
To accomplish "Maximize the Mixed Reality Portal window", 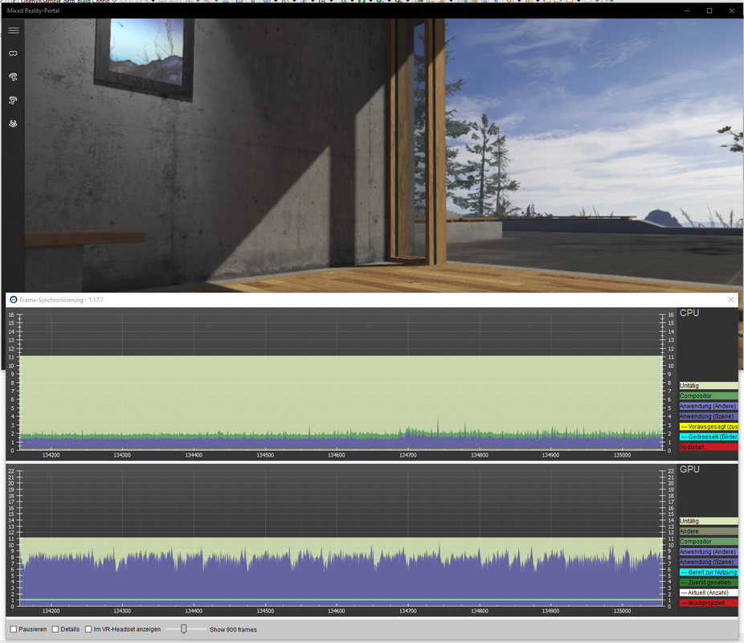I will 709,10.
